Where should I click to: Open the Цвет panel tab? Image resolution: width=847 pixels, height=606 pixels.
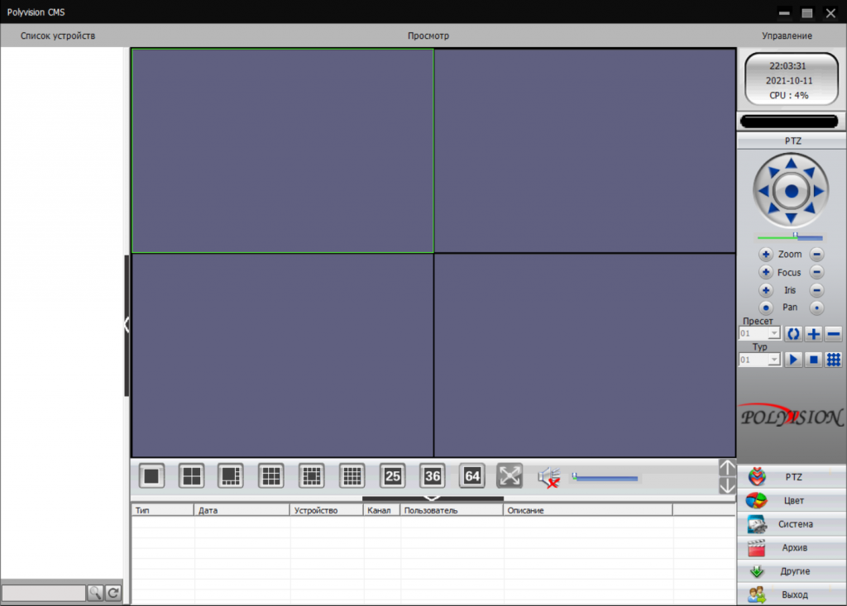tap(792, 500)
